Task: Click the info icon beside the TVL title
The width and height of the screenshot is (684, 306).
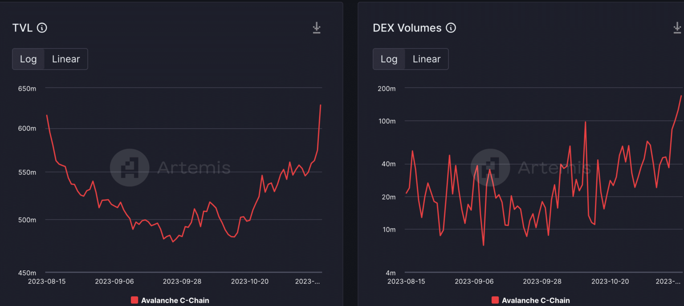Action: [x=42, y=28]
